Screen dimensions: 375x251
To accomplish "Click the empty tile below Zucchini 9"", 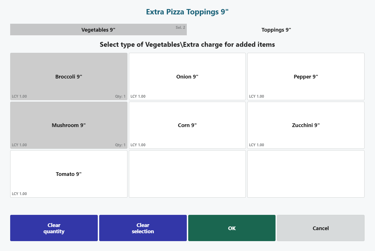I will [x=306, y=174].
